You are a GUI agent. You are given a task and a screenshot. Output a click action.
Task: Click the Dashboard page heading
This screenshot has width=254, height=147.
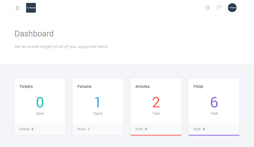(x=34, y=33)
